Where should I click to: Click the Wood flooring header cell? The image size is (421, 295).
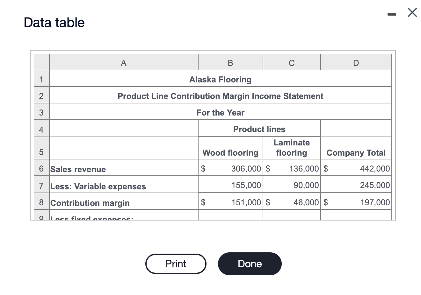(x=230, y=153)
